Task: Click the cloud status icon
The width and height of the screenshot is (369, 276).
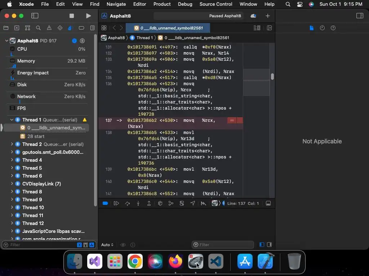Action: tap(253, 16)
